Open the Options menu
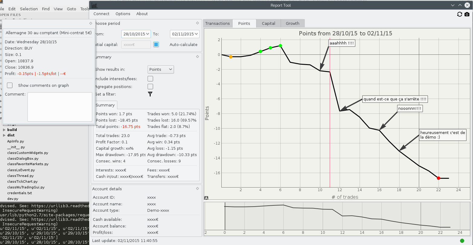Image resolution: width=473 pixels, height=245 pixels. coord(123,14)
